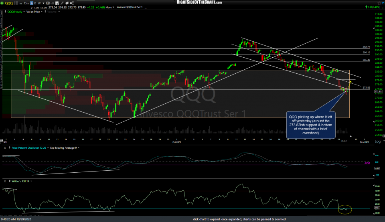The height and width of the screenshot is (222, 385).
Task: Select the hourly 'h' timeframe button
Action: point(32,3)
